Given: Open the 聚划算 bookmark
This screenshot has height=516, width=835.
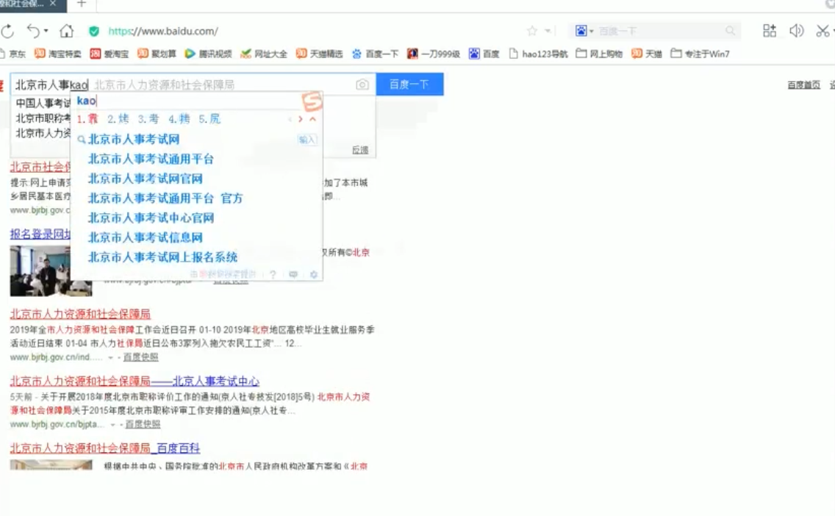Looking at the screenshot, I should pos(157,54).
